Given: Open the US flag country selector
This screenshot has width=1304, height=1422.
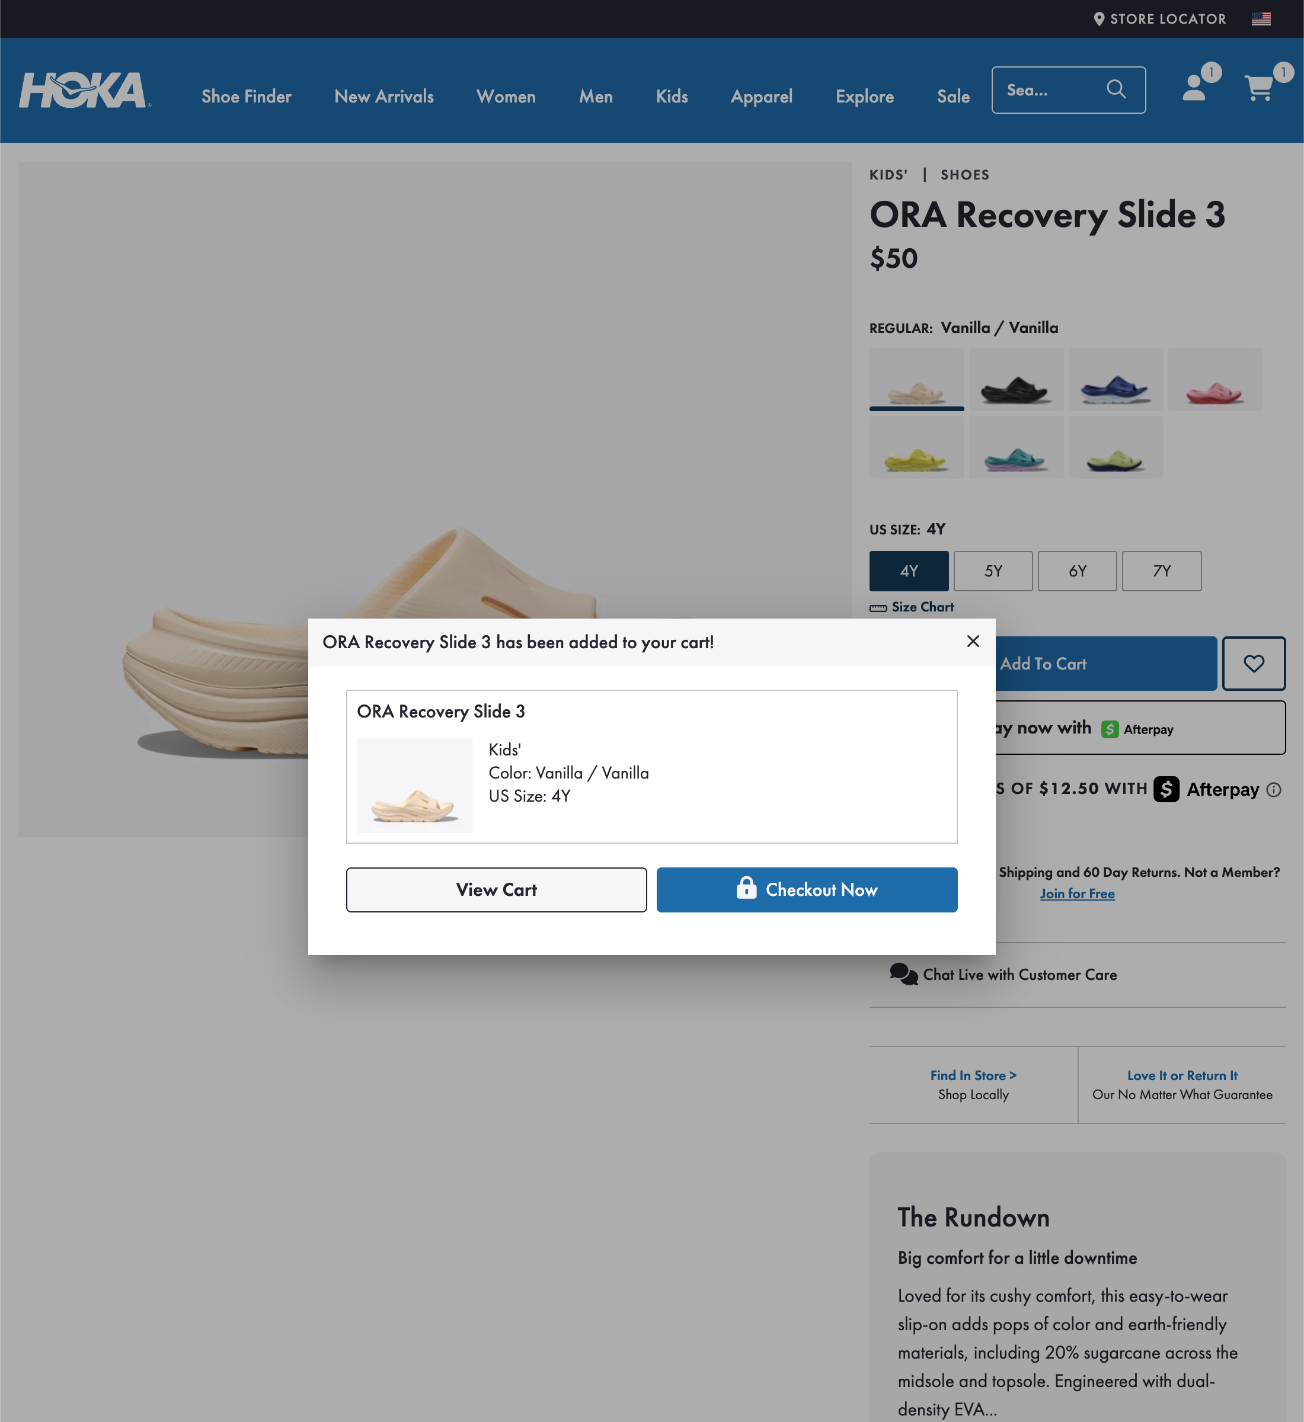Looking at the screenshot, I should (x=1260, y=18).
